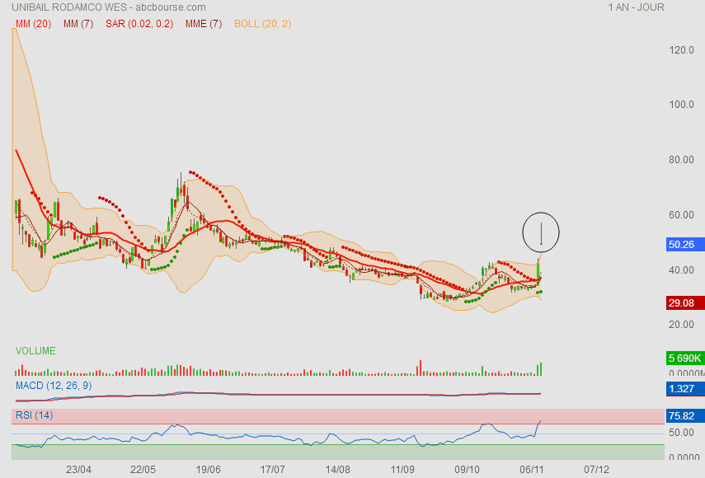This screenshot has width=705, height=478.
Task: Click the 120.0 price axis label
Action: pyautogui.click(x=681, y=50)
